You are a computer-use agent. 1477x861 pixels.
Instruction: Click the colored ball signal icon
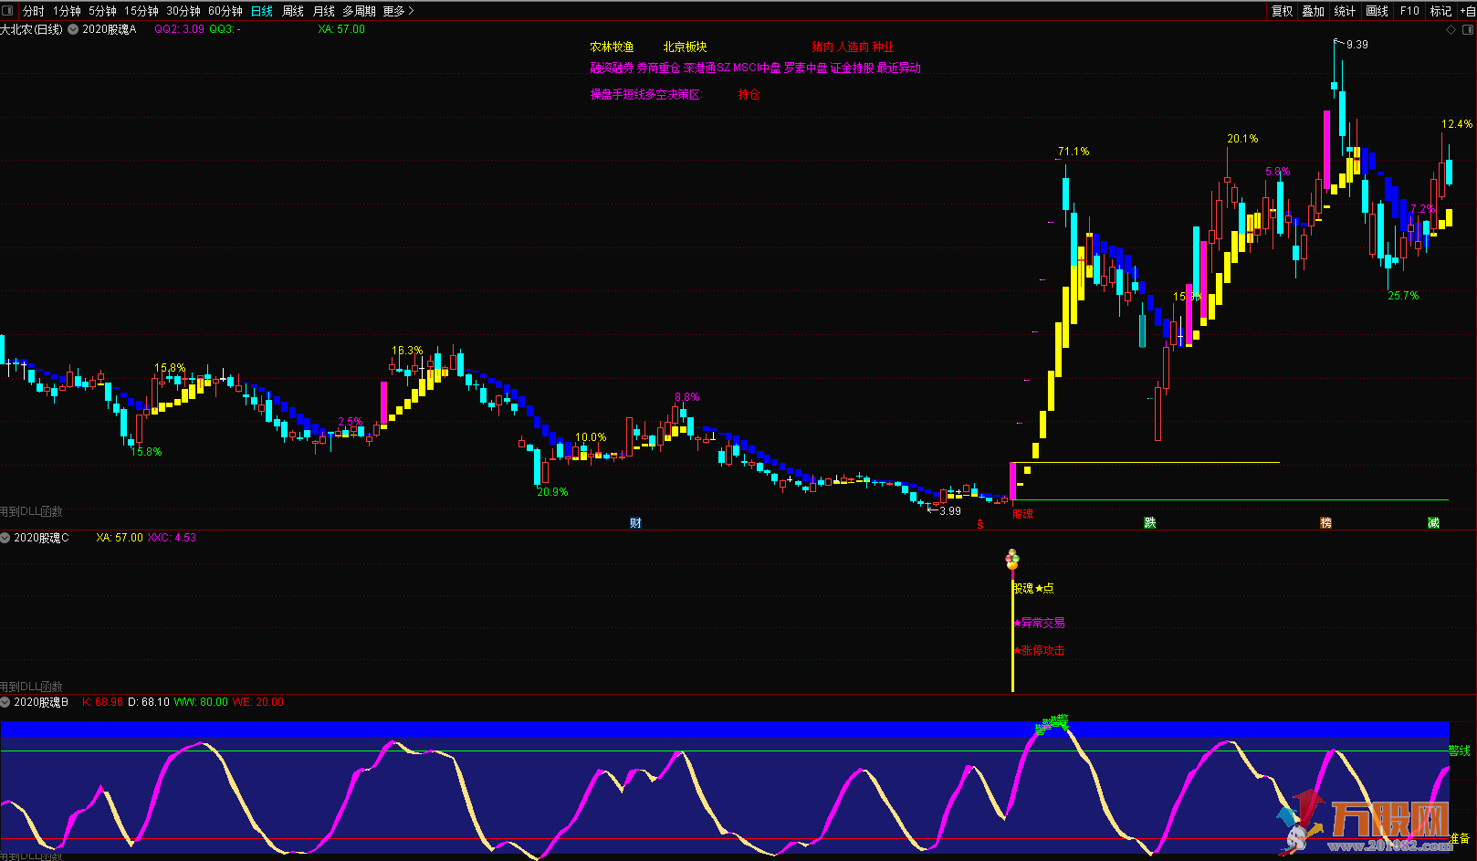[x=1011, y=559]
